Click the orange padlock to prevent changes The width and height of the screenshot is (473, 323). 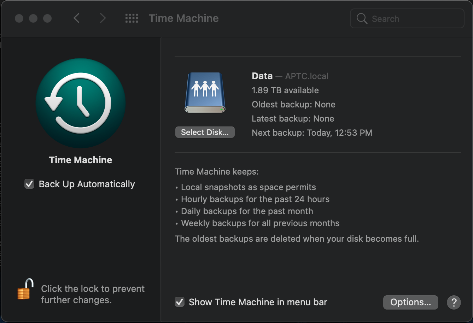pyautogui.click(x=25, y=289)
